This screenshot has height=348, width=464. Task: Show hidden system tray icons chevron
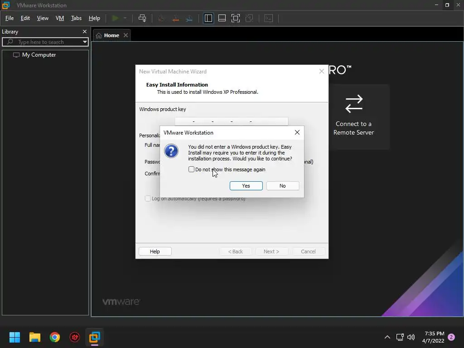[387, 337]
